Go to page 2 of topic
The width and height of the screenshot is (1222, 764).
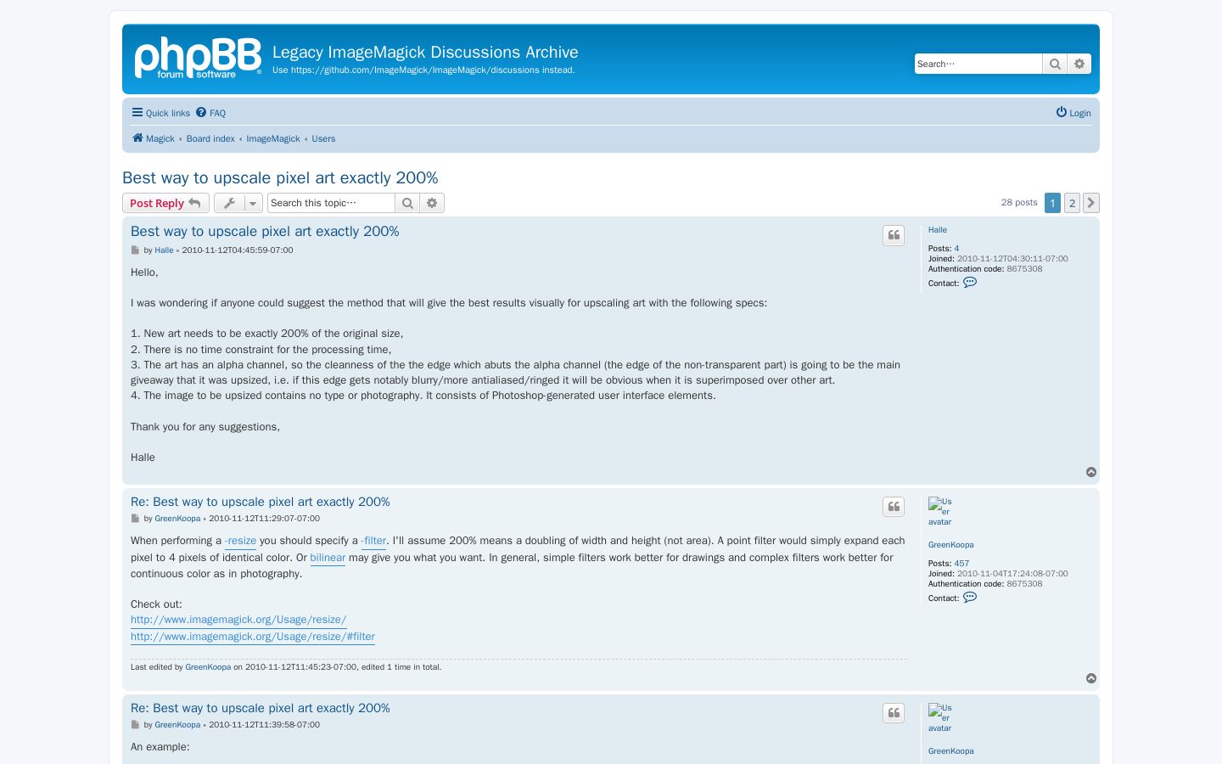point(1072,203)
